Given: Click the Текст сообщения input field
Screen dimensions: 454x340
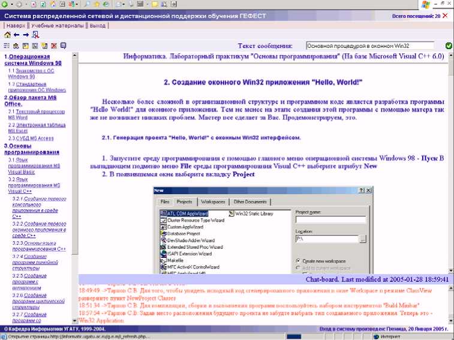Looking at the screenshot, I should [370, 46].
